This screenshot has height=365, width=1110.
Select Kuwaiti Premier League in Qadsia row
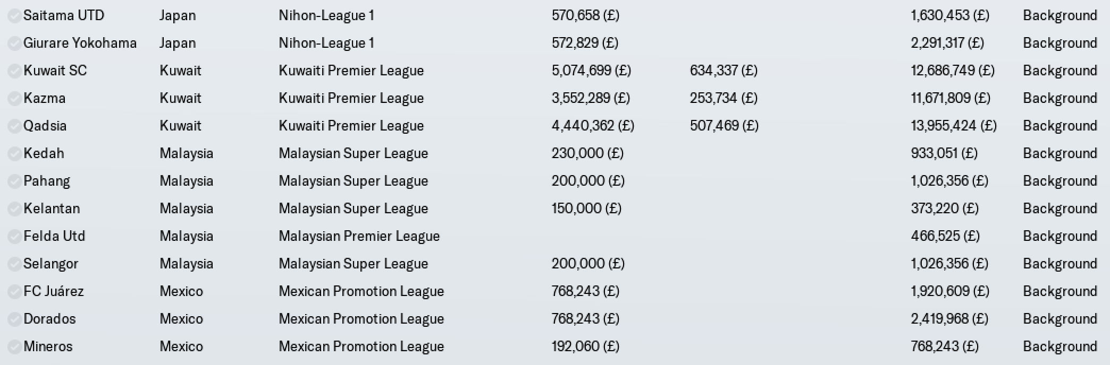(351, 126)
